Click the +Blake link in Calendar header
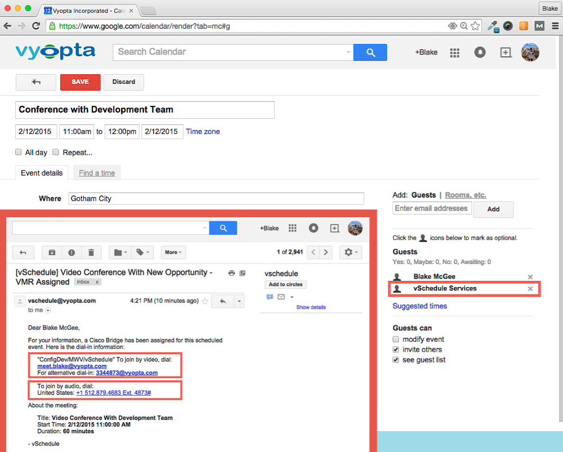This screenshot has height=452, width=563. pos(426,52)
